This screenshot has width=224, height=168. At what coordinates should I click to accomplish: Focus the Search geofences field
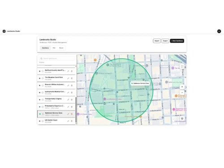(57, 58)
